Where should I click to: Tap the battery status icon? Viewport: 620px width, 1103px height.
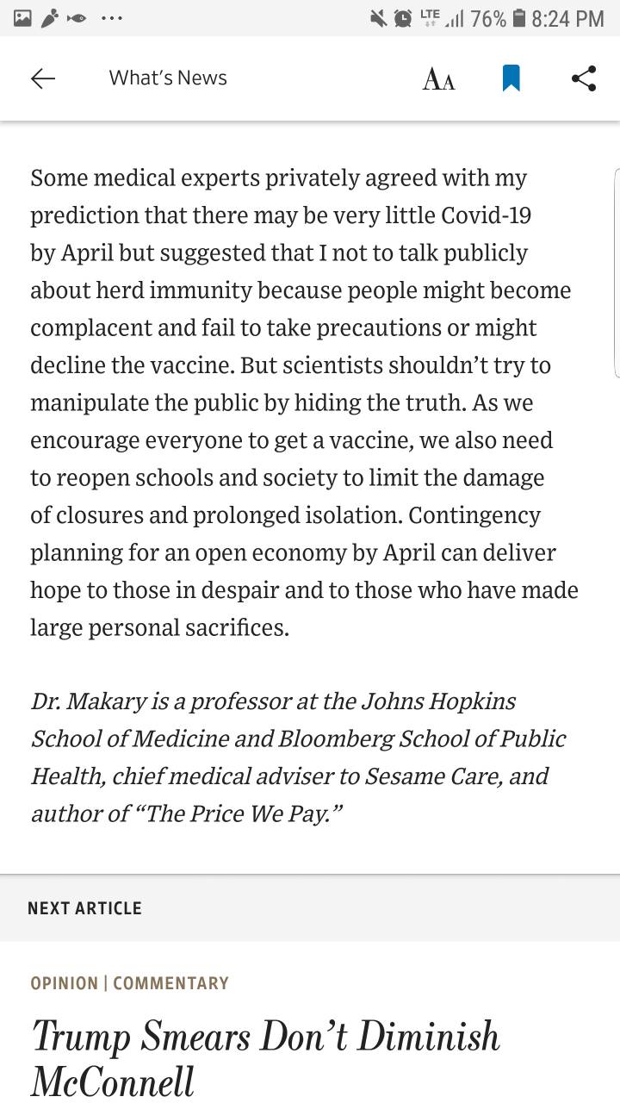pos(518,18)
